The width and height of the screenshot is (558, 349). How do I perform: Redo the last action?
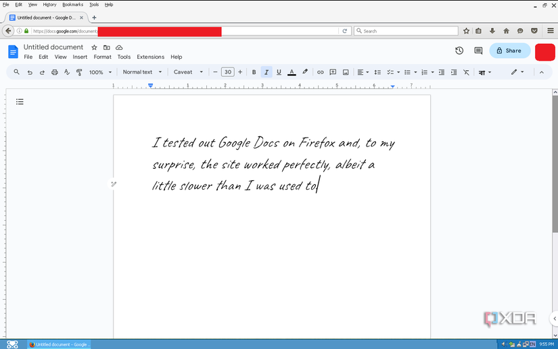(x=42, y=72)
